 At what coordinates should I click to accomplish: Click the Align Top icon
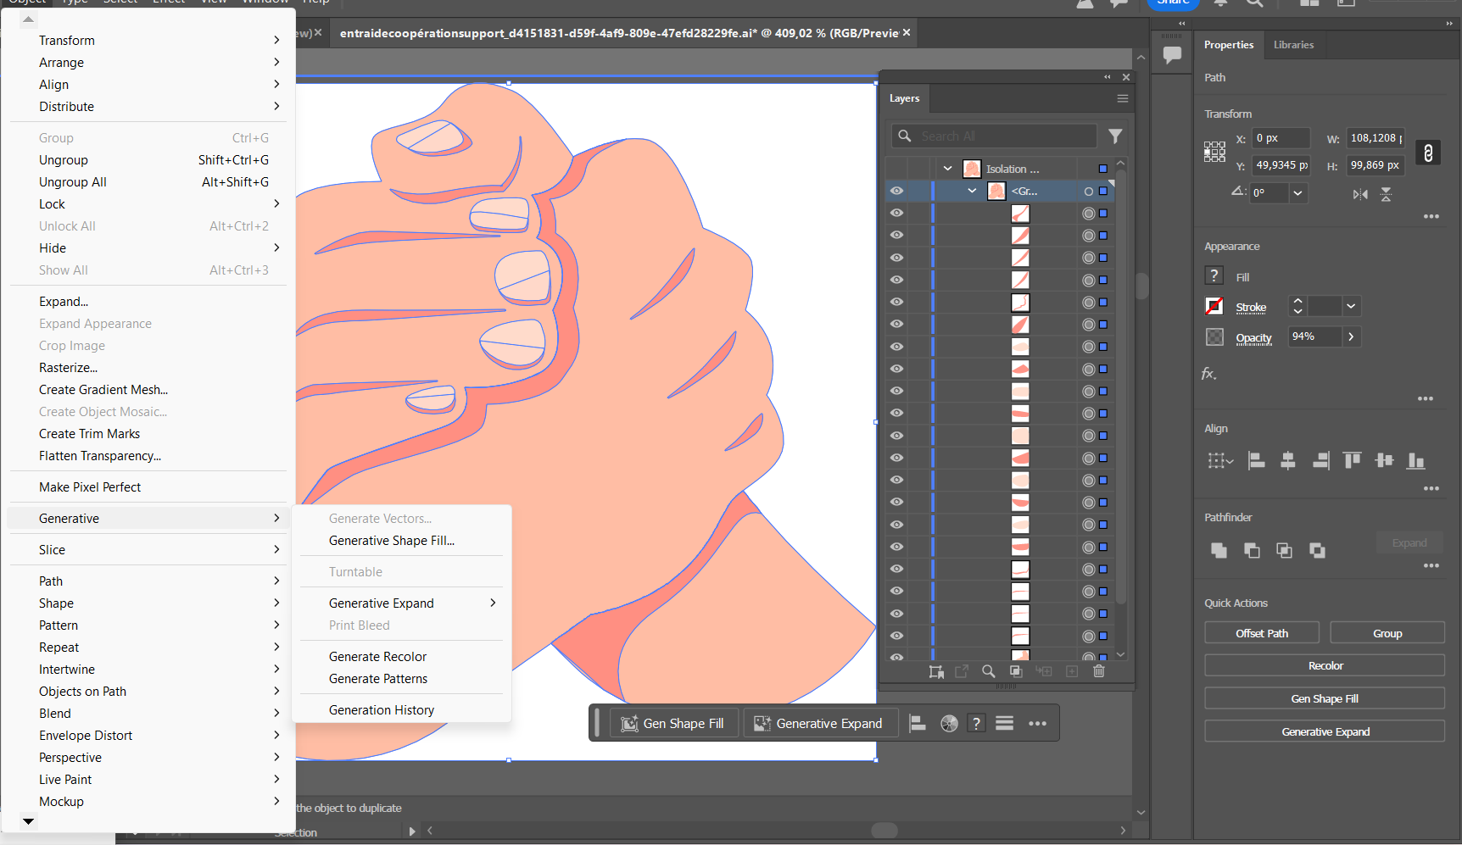coord(1352,460)
